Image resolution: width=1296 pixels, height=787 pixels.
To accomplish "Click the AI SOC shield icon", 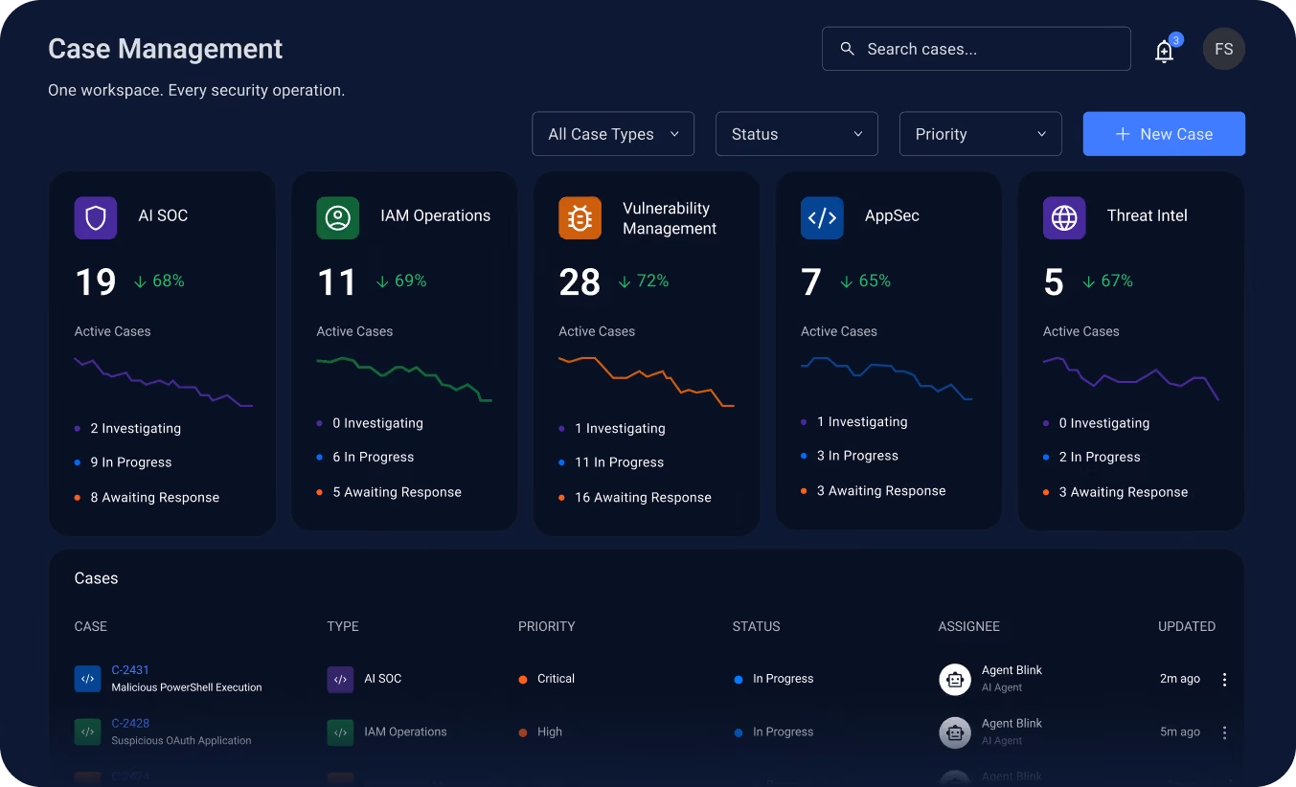I will (96, 218).
